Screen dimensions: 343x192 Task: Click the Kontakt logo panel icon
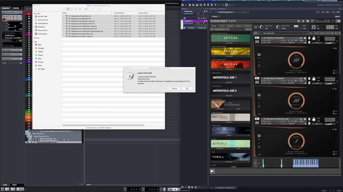coord(339,21)
